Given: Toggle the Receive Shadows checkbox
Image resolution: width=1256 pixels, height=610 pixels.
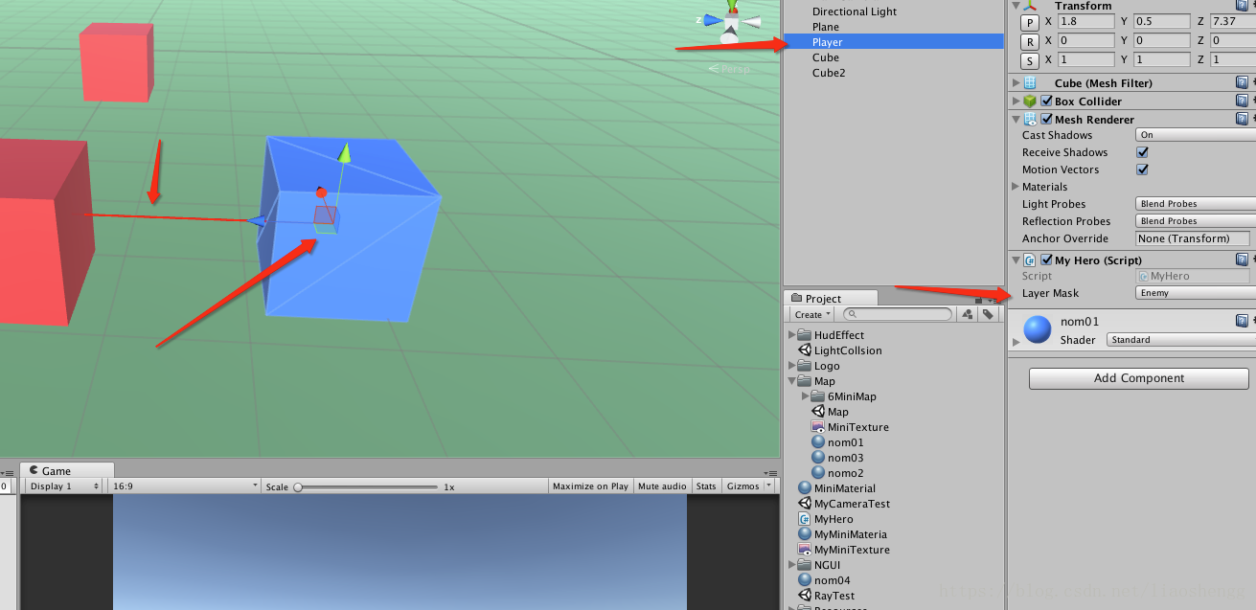Looking at the screenshot, I should 1142,152.
